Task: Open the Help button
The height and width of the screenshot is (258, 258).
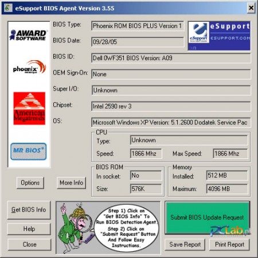Action: click(x=29, y=229)
